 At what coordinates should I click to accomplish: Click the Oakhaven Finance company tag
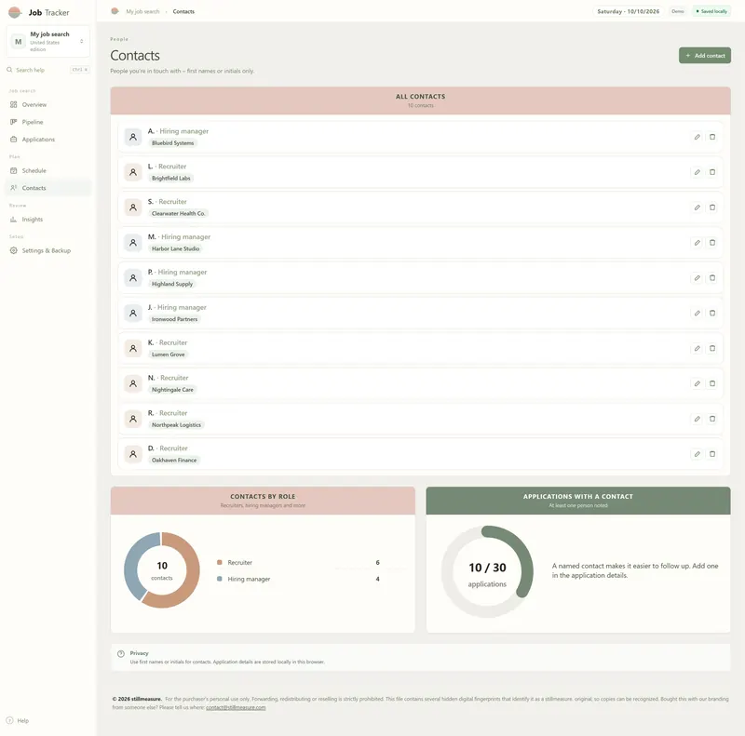174,461
